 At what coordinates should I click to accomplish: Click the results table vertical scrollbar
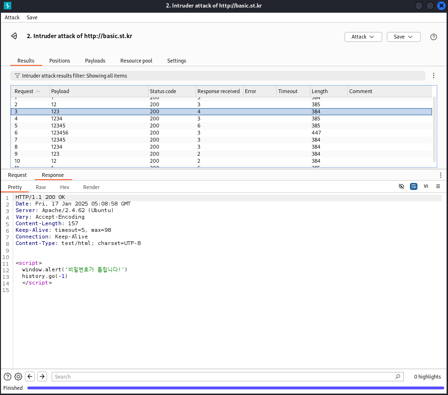pyautogui.click(x=434, y=129)
